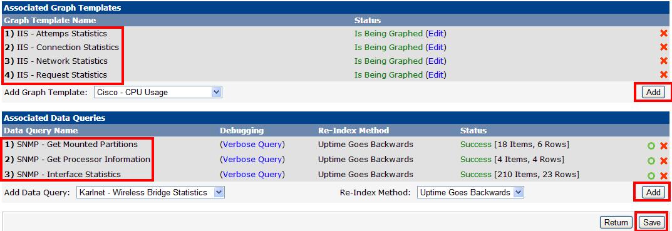The height and width of the screenshot is (231, 672).
Task: Edit the IIS - Attemps Statistics graph
Action: (x=435, y=33)
